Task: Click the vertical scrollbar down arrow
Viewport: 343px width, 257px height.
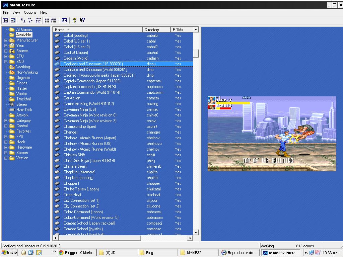Action: click(196, 232)
